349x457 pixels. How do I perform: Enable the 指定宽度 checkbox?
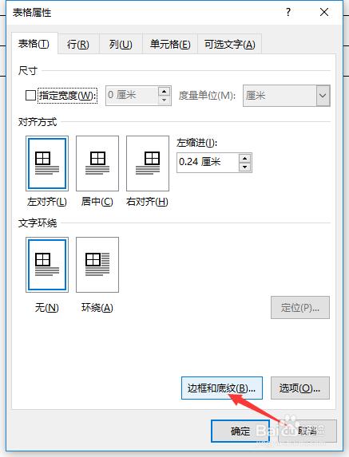30,95
